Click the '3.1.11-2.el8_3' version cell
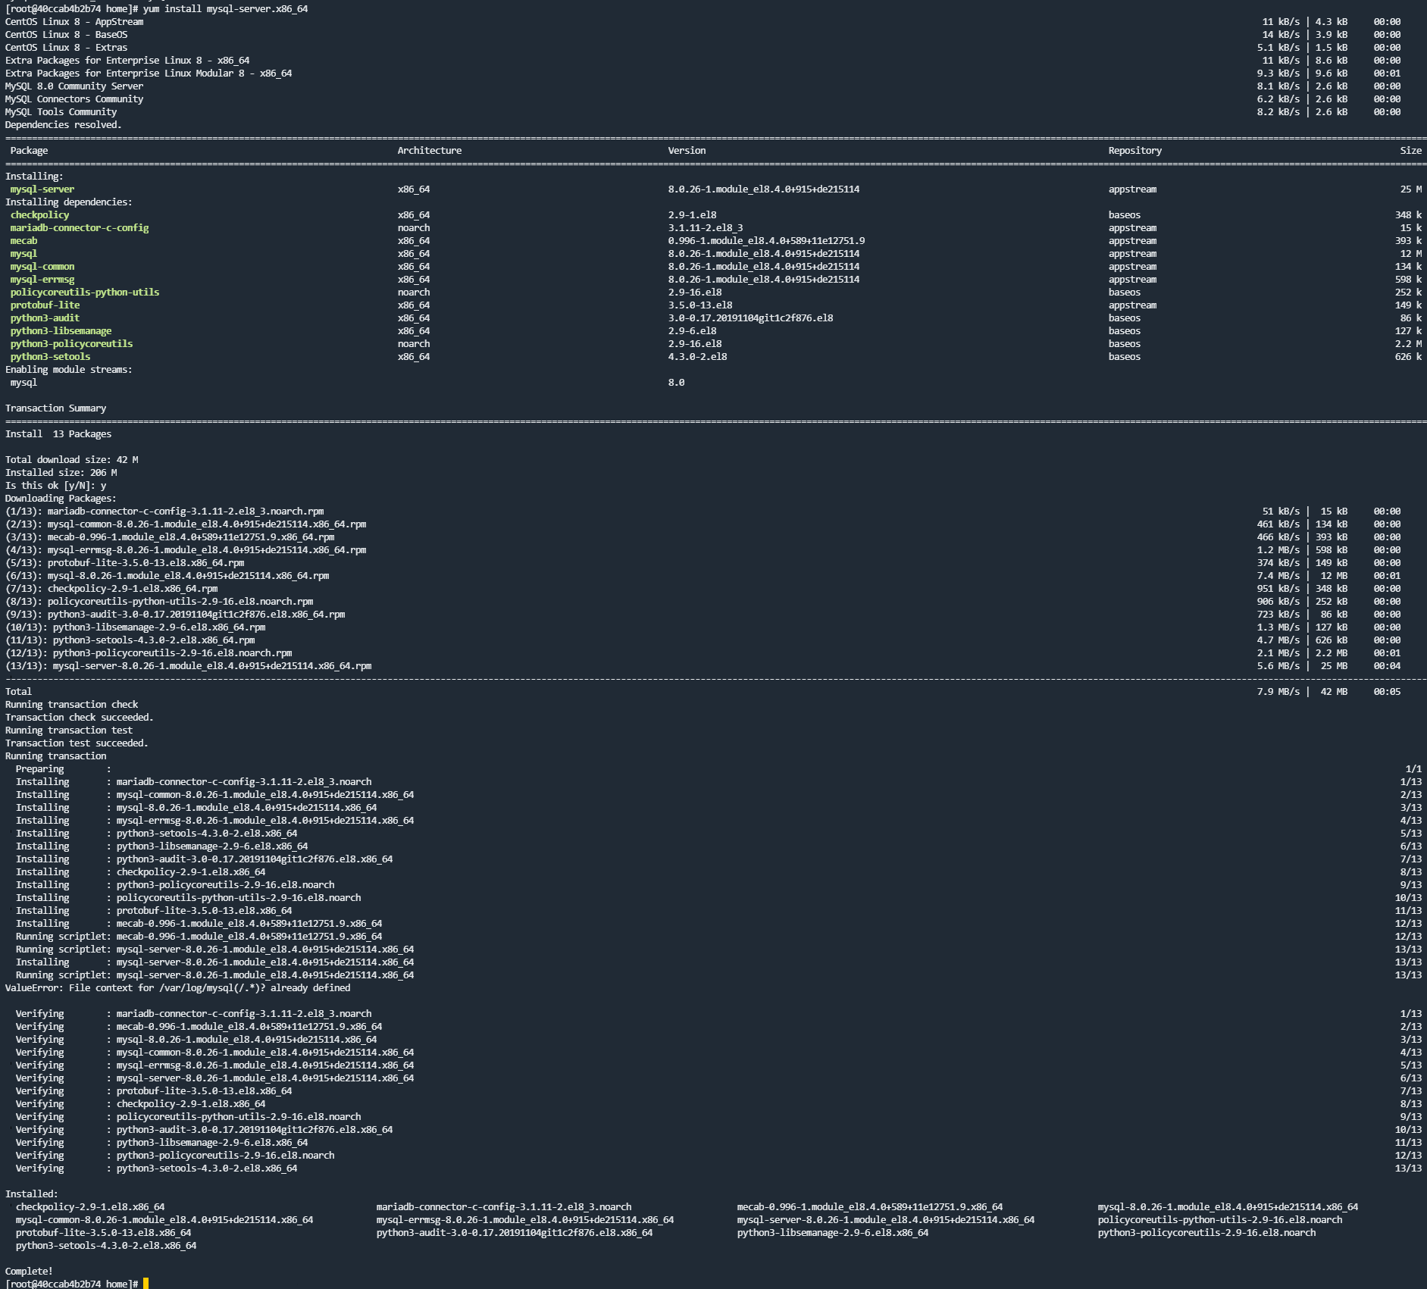 pos(706,228)
